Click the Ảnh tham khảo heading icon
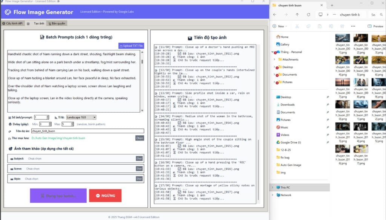Screen dimensions: 386x220 pyautogui.click(x=11, y=149)
